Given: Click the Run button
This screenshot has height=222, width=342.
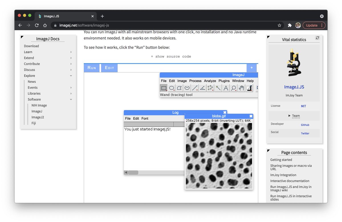Looking at the screenshot, I should coord(92,68).
